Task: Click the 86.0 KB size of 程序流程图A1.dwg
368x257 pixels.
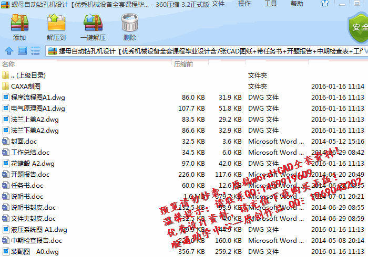Action: coord(193,98)
